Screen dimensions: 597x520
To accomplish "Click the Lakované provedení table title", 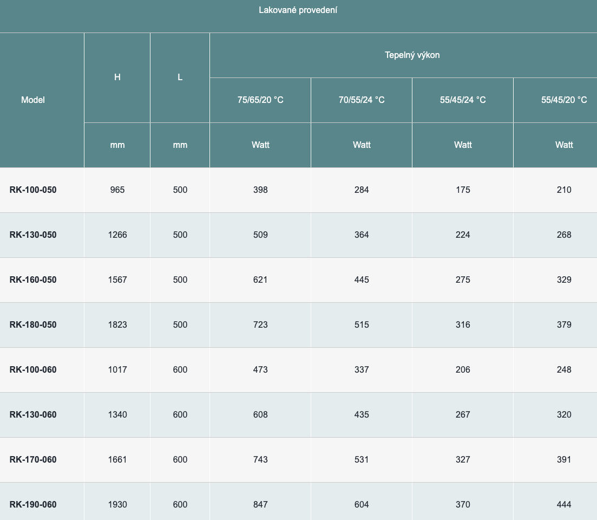I will (x=298, y=10).
